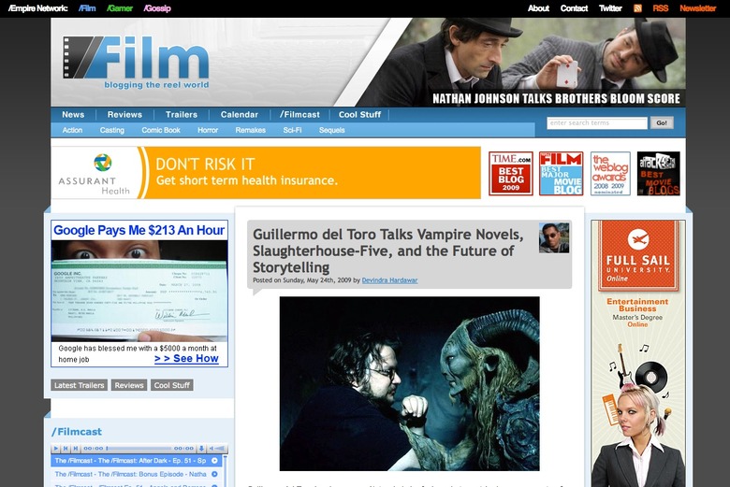Open the Trailers navigation tab
The height and width of the screenshot is (487, 730).
[182, 114]
